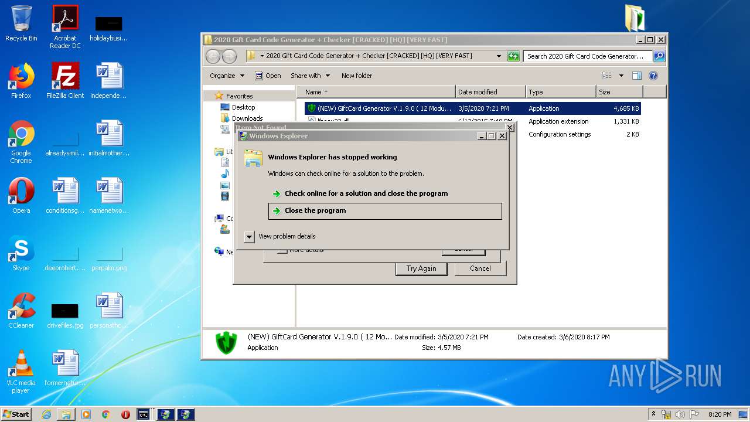The image size is (750, 422).
Task: Open VLC media player desktop shortcut
Action: click(21, 372)
